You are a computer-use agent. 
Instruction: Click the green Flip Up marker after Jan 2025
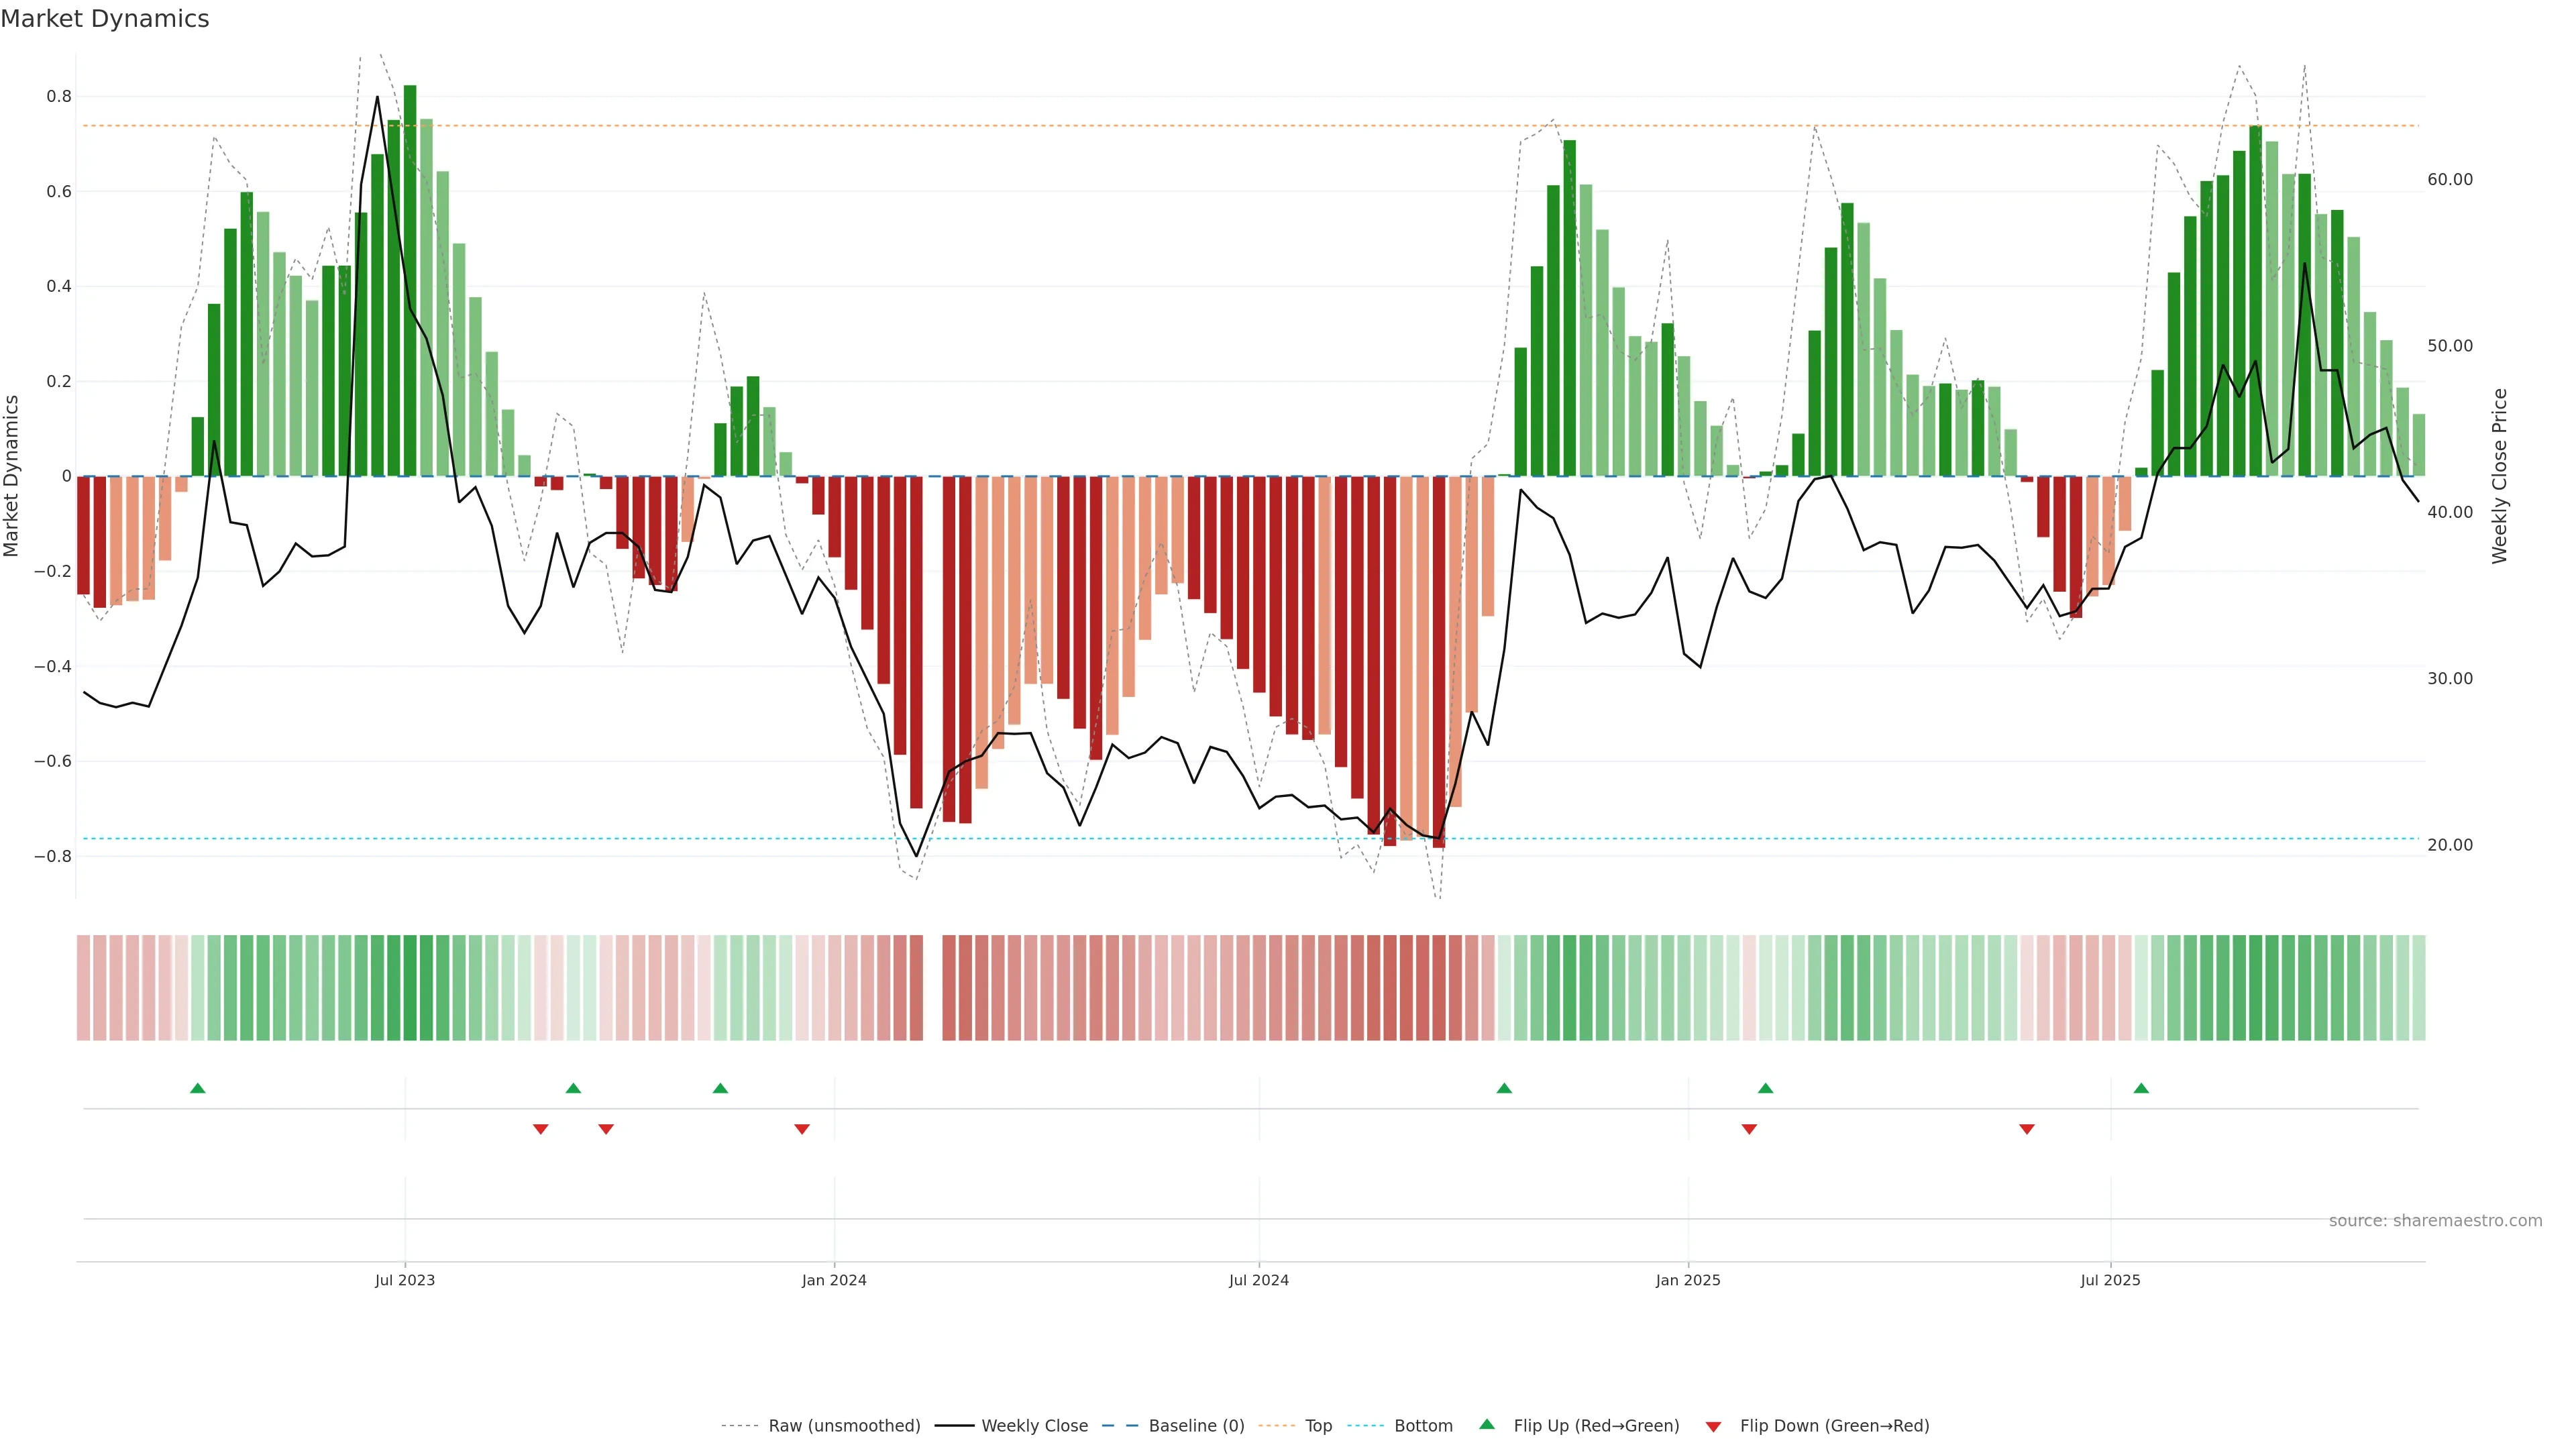point(1766,1088)
